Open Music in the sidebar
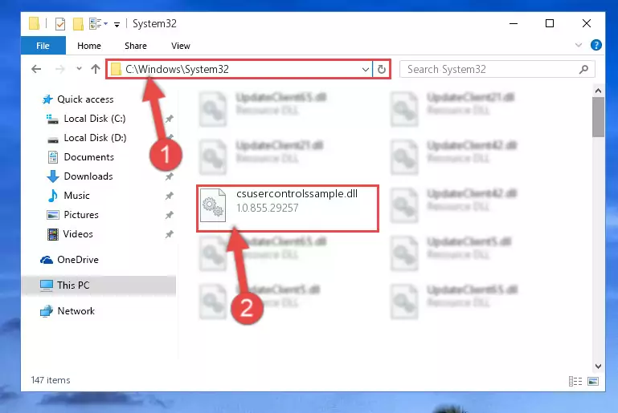The height and width of the screenshot is (413, 618). click(x=76, y=196)
